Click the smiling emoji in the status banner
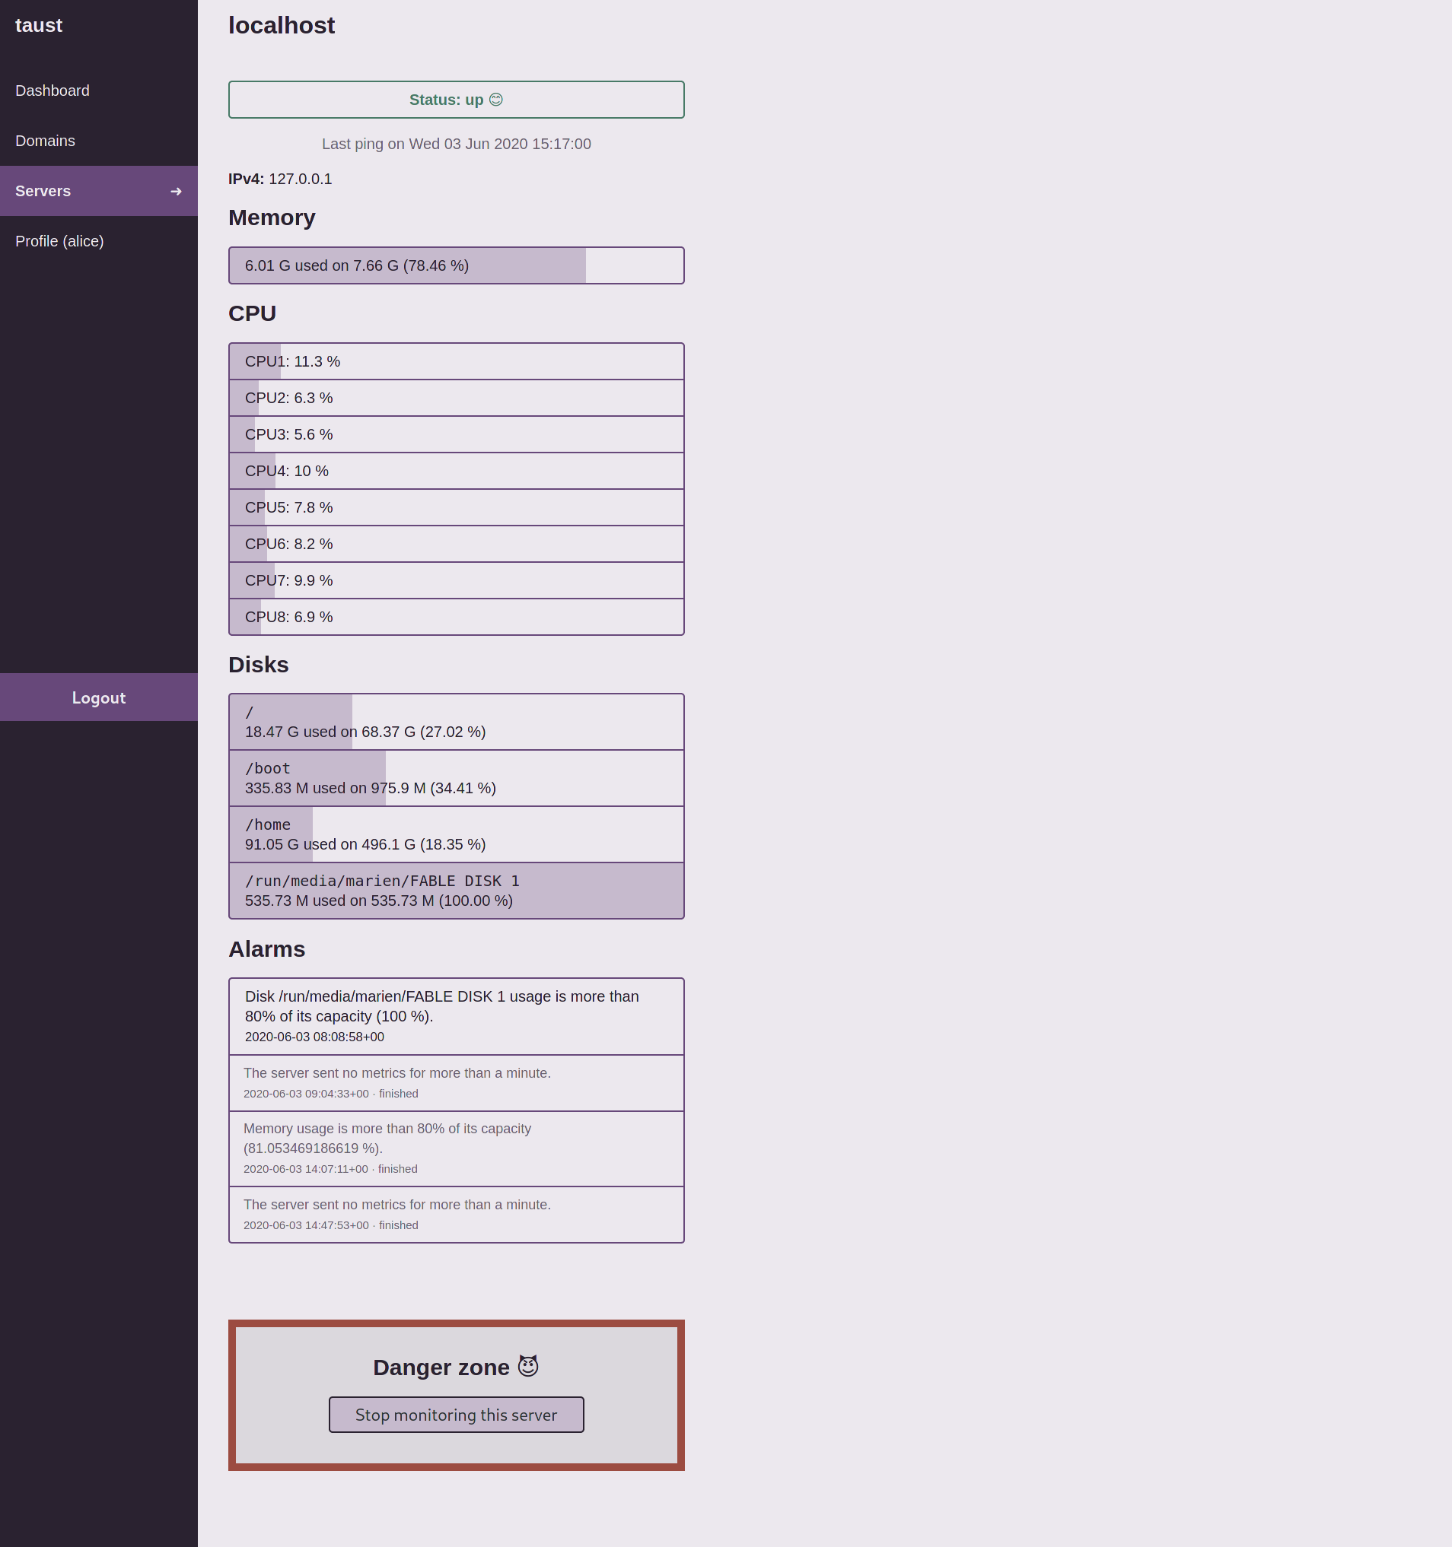 pyautogui.click(x=498, y=100)
